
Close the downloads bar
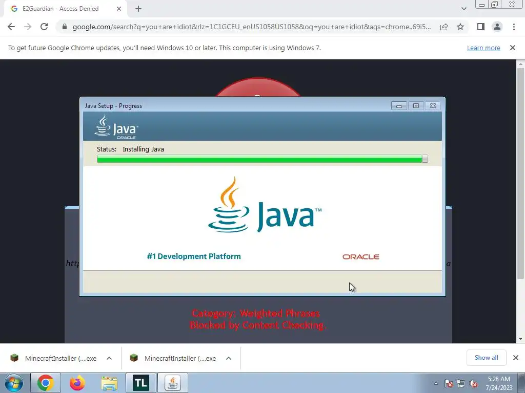[x=516, y=358]
